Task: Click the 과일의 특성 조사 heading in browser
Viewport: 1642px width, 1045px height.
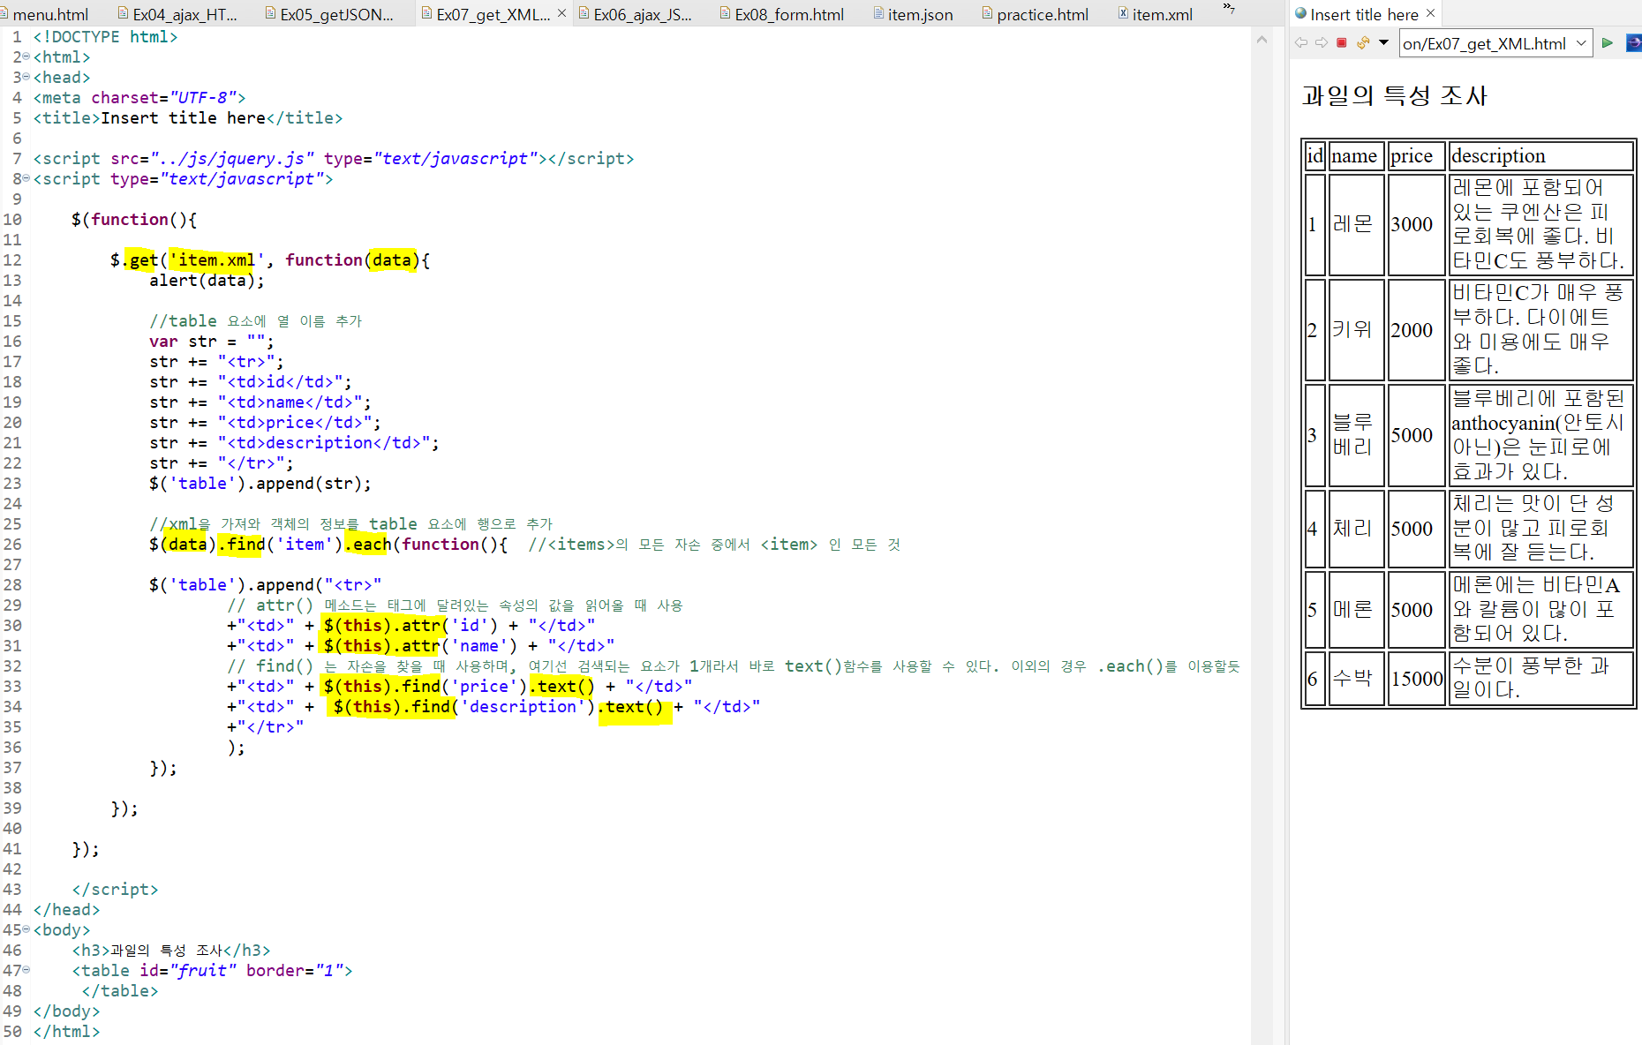Action: [x=1395, y=95]
